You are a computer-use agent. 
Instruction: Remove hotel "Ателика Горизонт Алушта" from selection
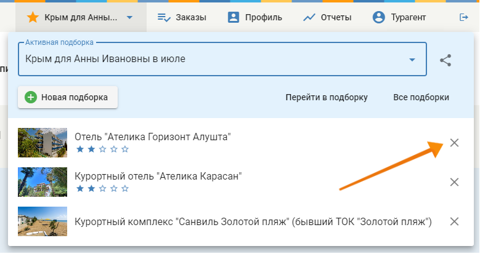coord(454,143)
